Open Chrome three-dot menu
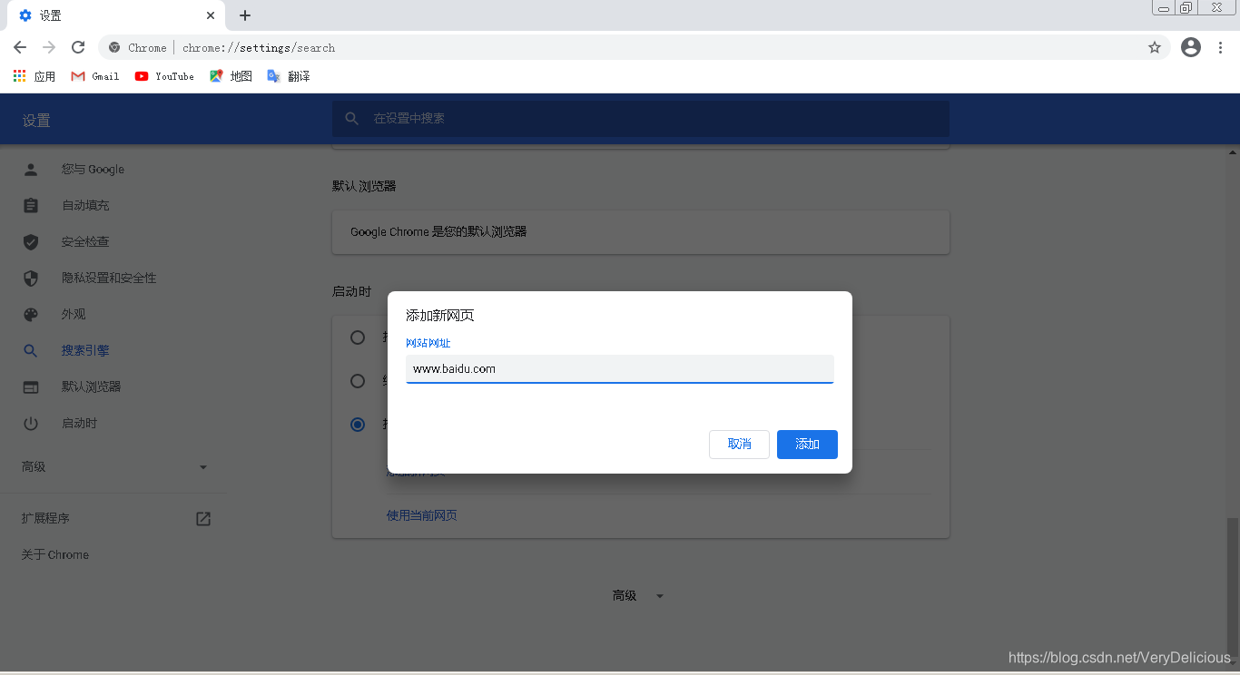Screen dimensions: 1240x675 tap(1220, 47)
